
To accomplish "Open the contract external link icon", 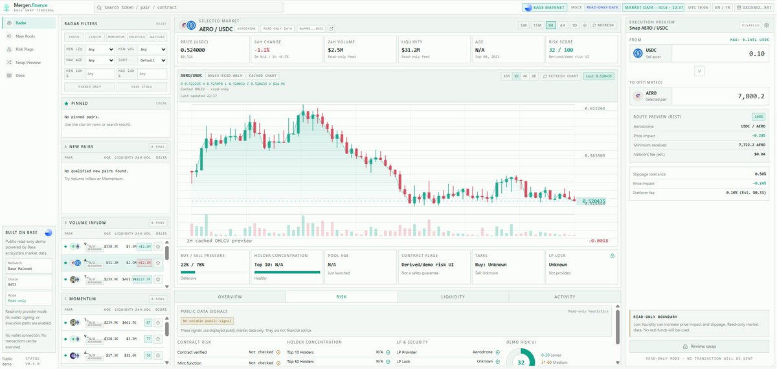I will click(x=332, y=28).
